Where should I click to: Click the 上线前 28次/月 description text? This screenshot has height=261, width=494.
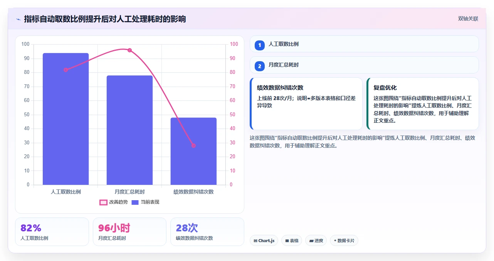306,102
